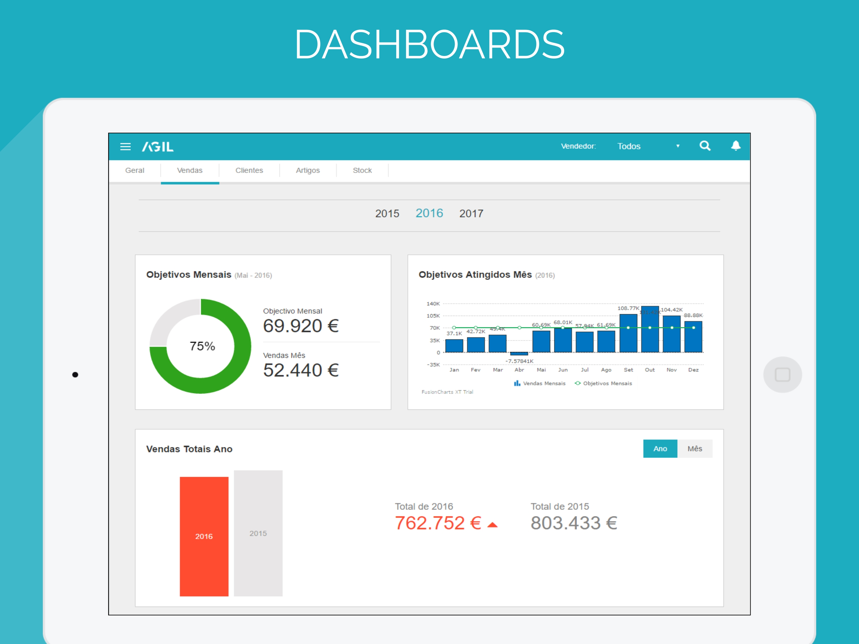Toggle Vendas Mensais legend series
The image size is (859, 644).
[x=540, y=383]
